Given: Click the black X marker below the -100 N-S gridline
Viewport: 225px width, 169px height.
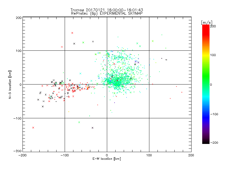Looking at the screenshot, I should pos(93,128).
